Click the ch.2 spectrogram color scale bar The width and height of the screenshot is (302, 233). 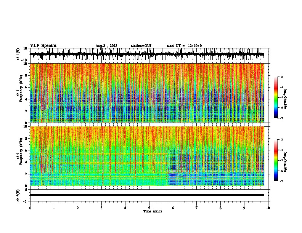tap(276, 160)
